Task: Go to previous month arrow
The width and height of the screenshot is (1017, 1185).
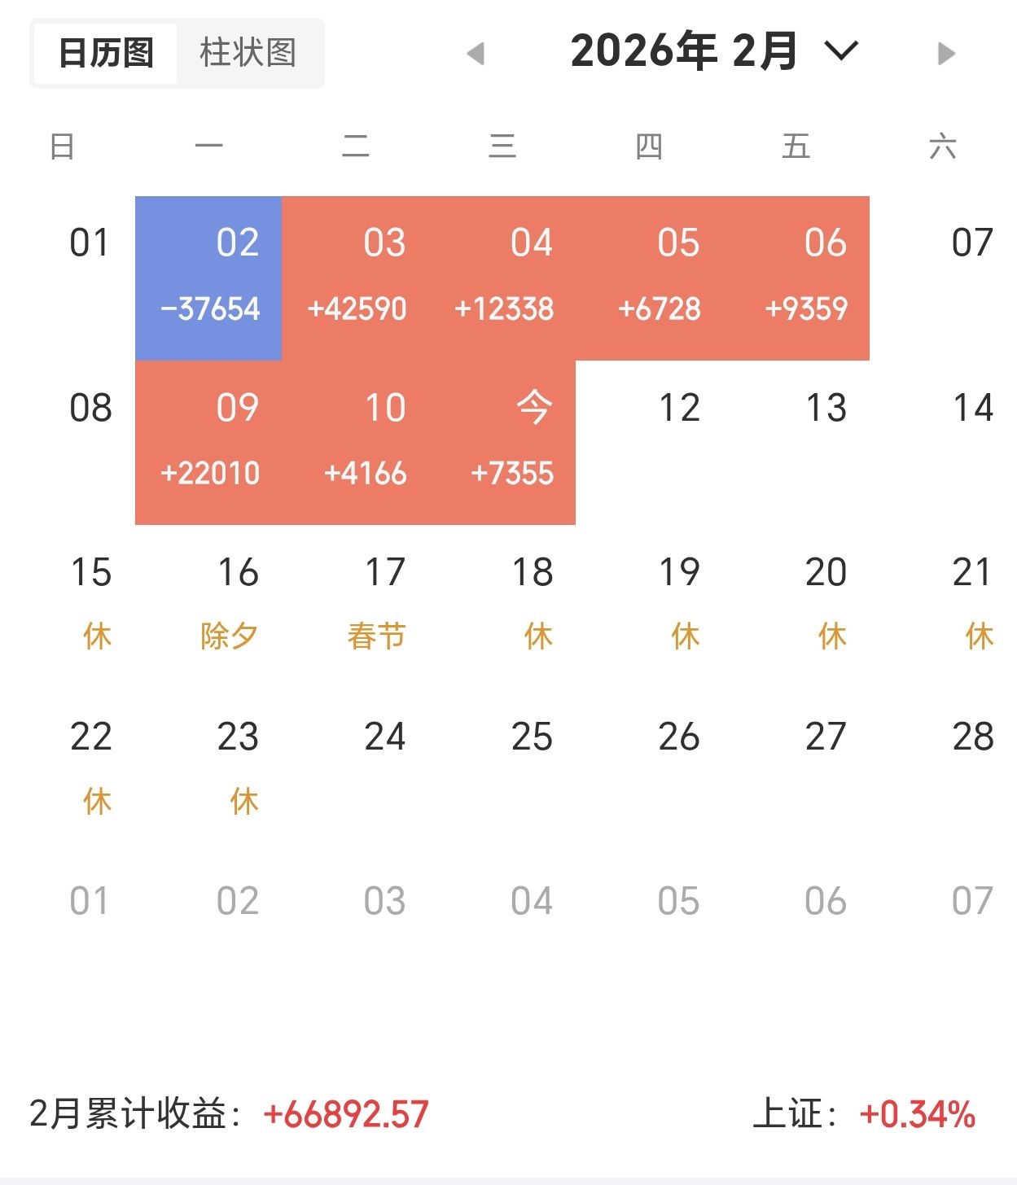Action: point(476,54)
